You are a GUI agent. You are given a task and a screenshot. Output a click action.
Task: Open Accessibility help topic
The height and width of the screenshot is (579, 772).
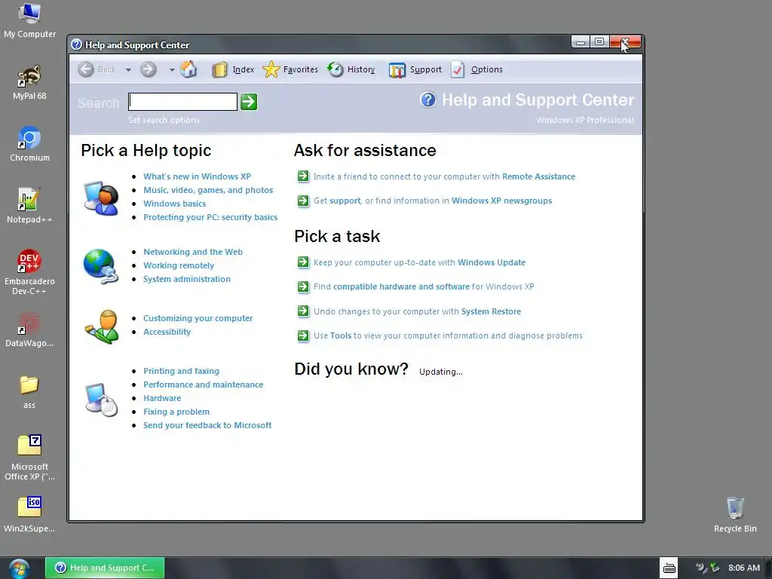pos(167,332)
